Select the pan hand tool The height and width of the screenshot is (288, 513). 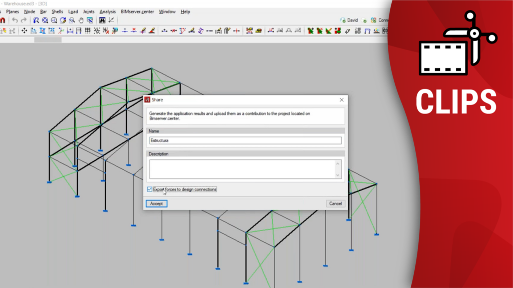point(81,20)
